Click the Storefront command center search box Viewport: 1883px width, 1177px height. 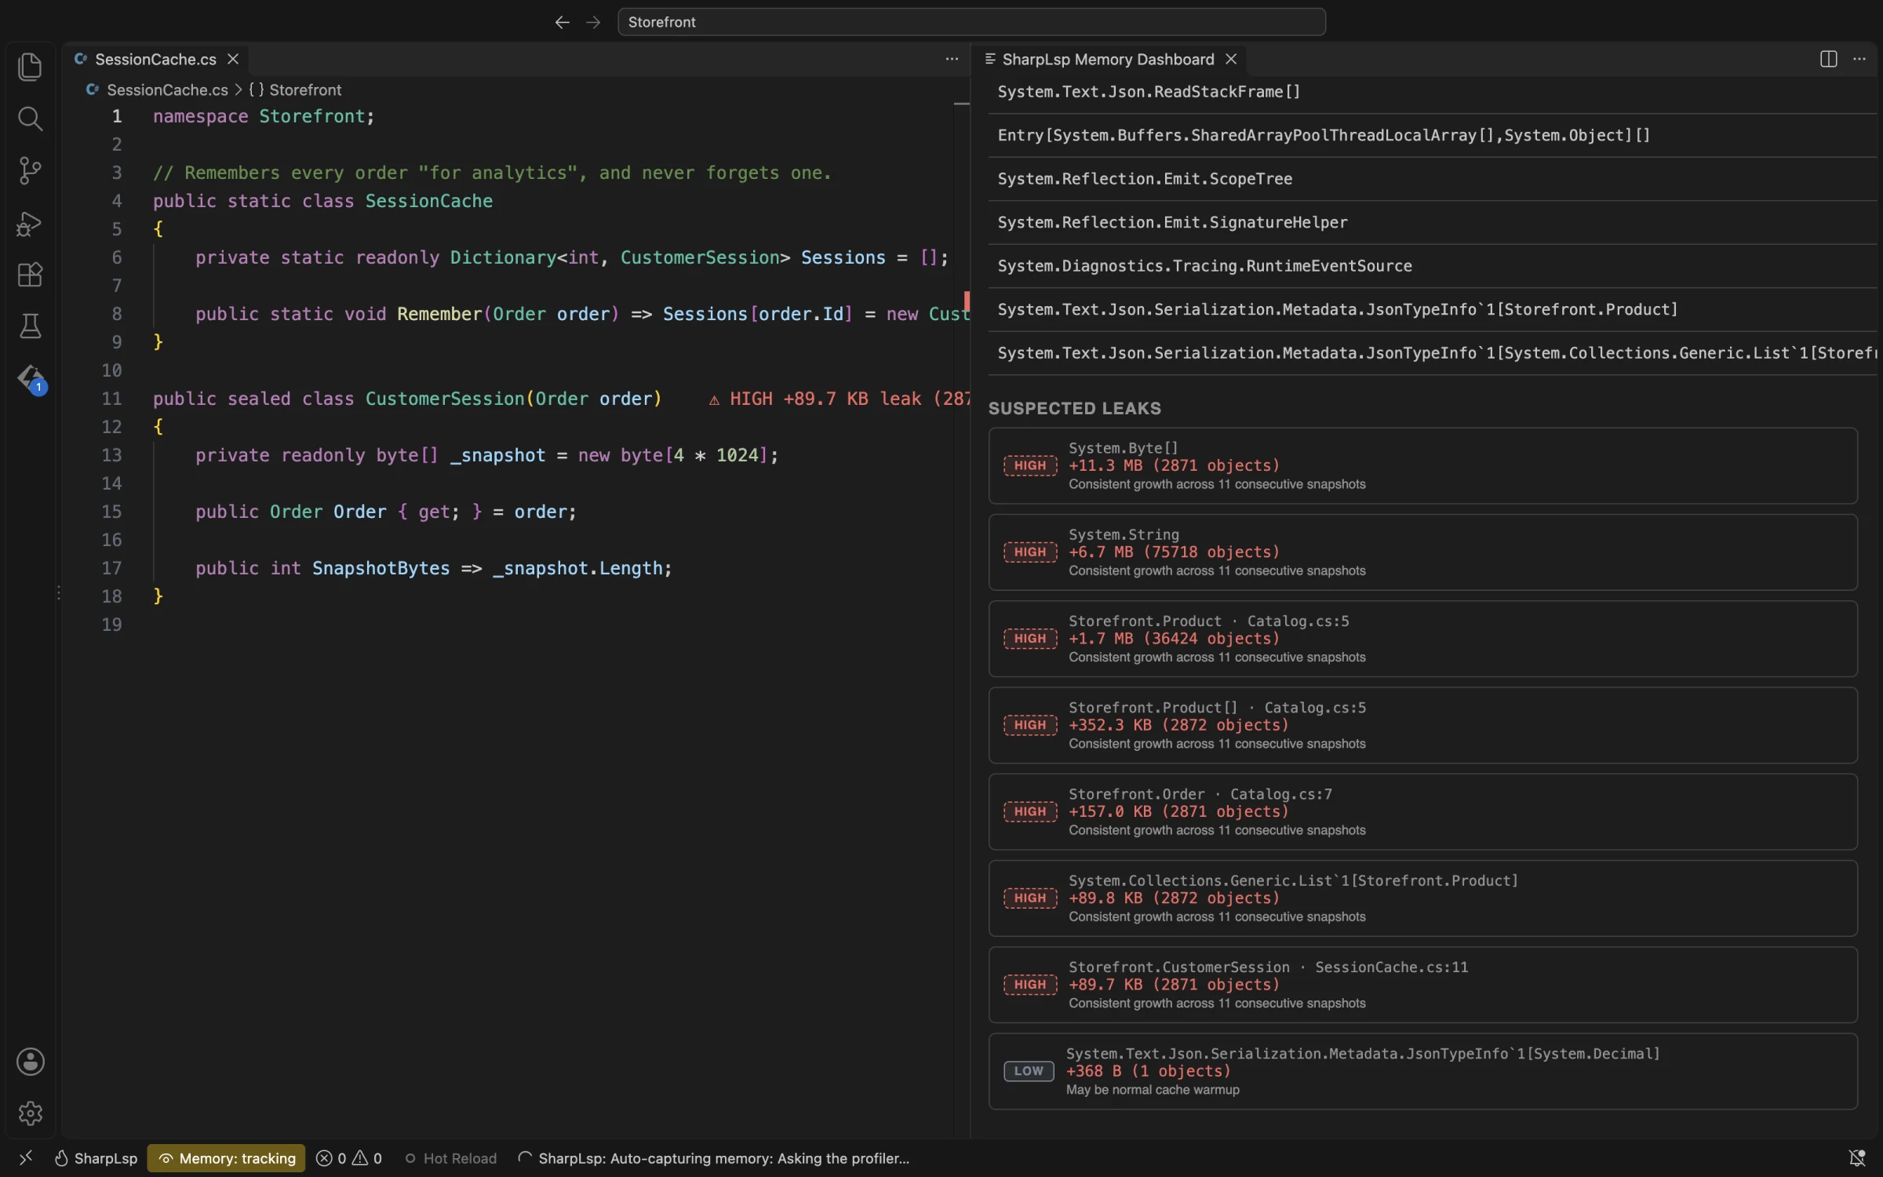click(x=971, y=22)
